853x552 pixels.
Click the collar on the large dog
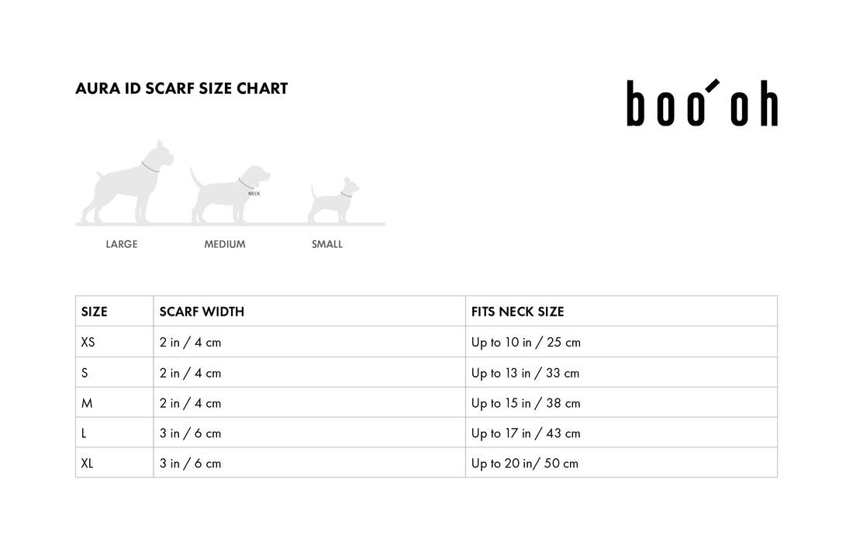point(150,167)
